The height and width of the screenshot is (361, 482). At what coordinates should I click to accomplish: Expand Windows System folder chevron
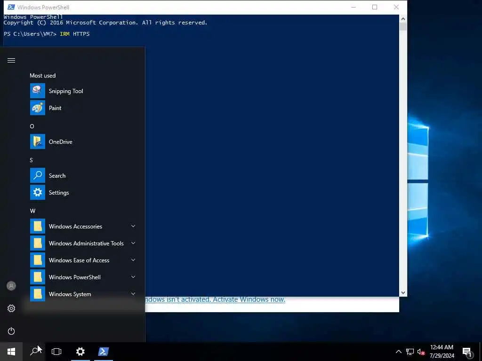(133, 294)
